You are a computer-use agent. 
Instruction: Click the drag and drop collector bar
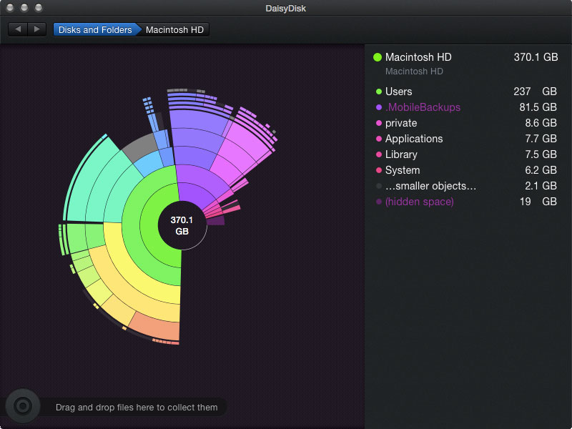click(137, 407)
